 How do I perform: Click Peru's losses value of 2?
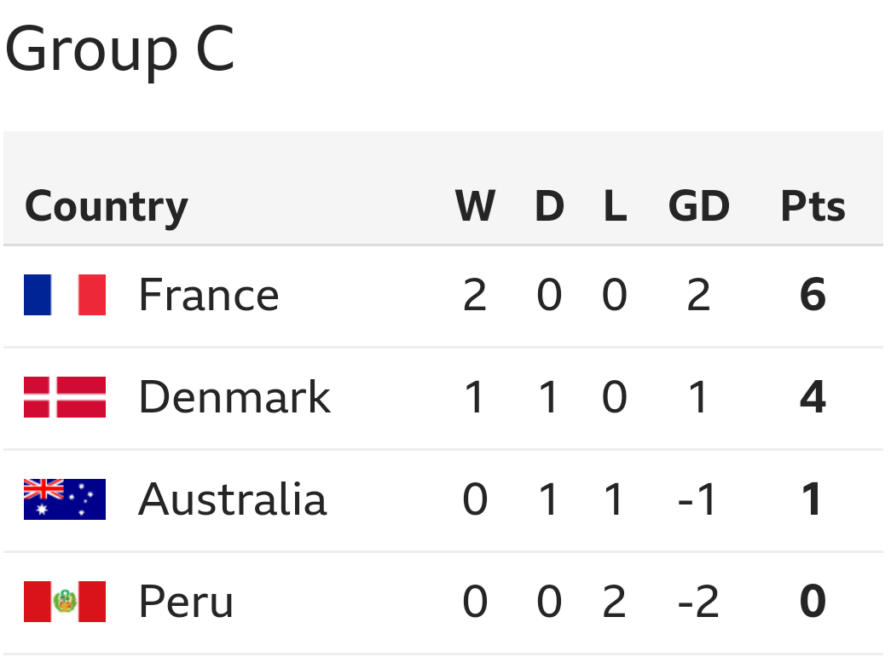(615, 602)
